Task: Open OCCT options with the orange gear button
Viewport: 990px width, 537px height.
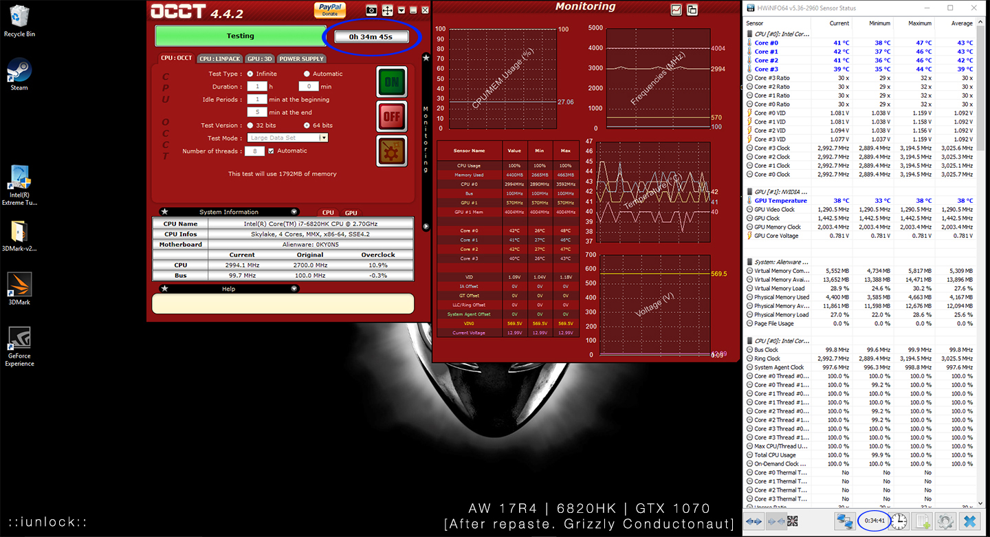Action: tap(392, 151)
